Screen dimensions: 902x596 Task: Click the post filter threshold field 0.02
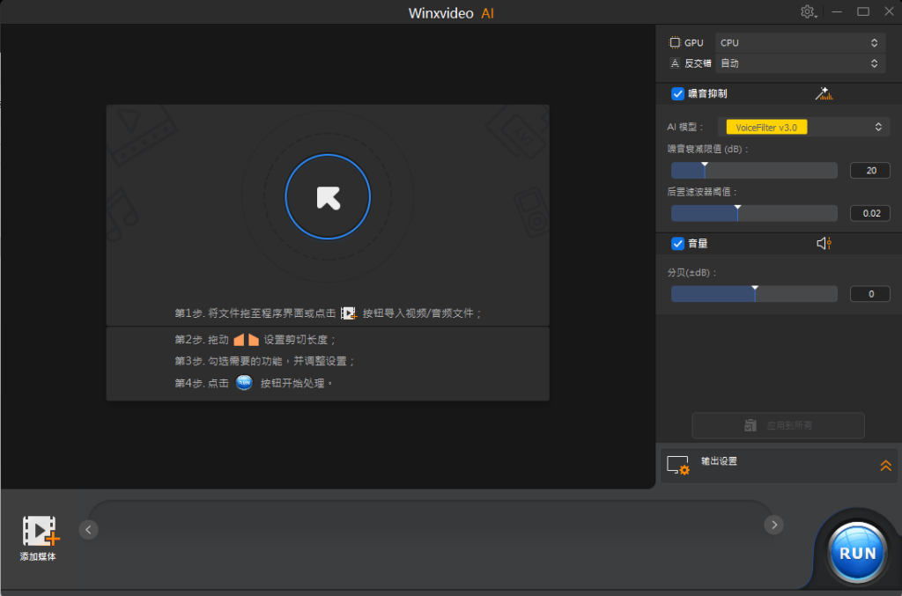tap(869, 213)
